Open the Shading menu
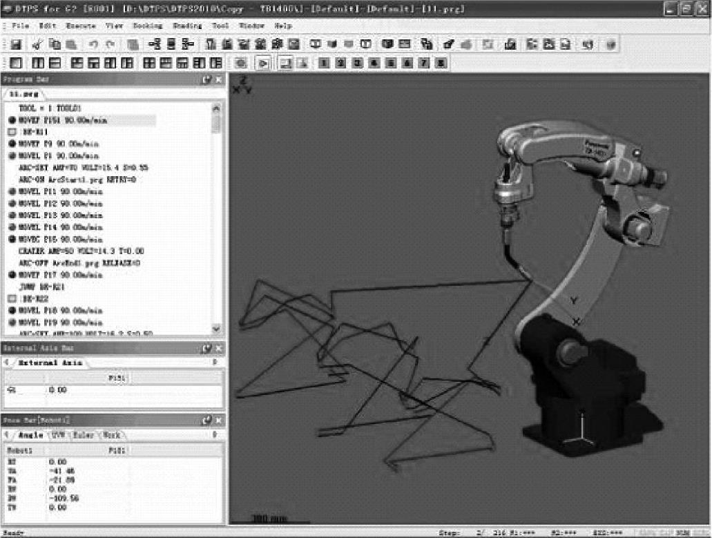 tap(187, 26)
